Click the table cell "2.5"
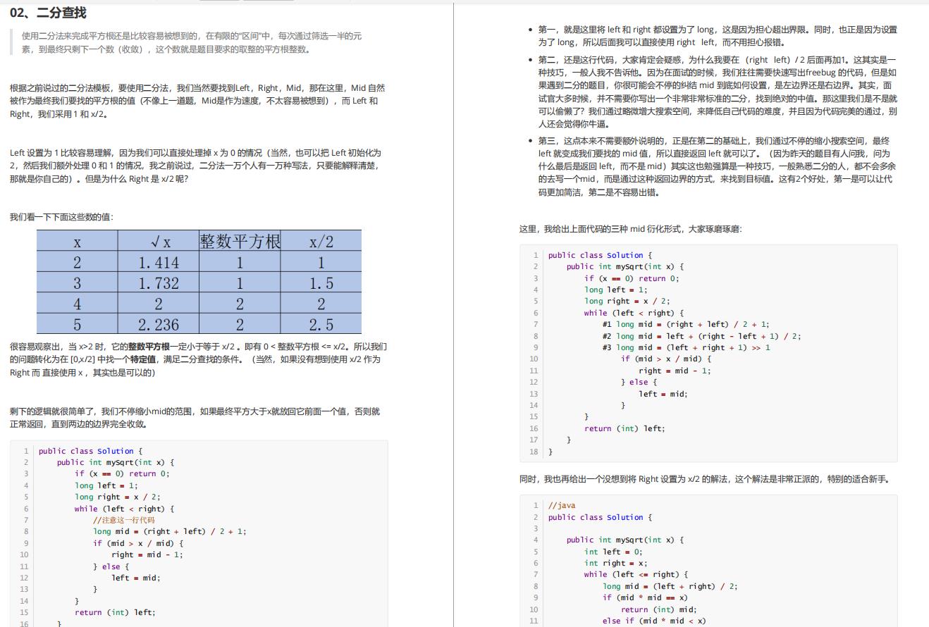 321,324
